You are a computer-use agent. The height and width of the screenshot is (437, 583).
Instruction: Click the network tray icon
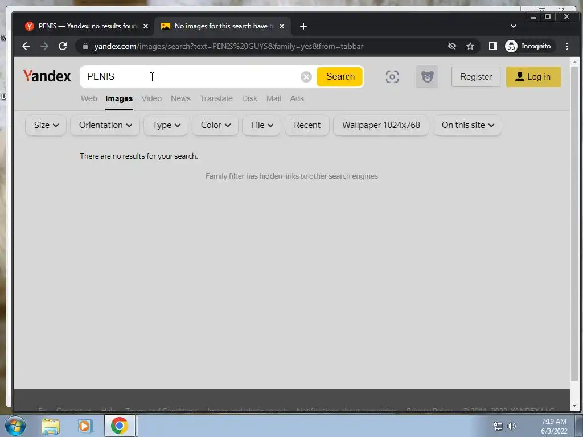coord(498,426)
